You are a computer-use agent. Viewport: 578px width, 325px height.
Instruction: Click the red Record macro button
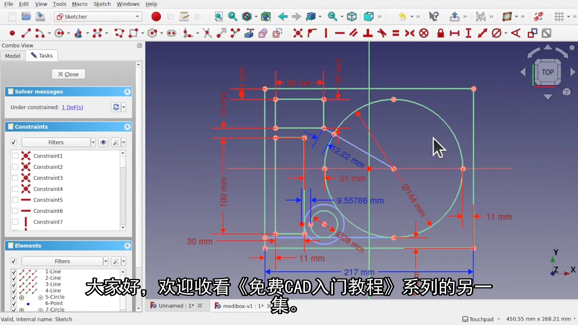coord(156,17)
